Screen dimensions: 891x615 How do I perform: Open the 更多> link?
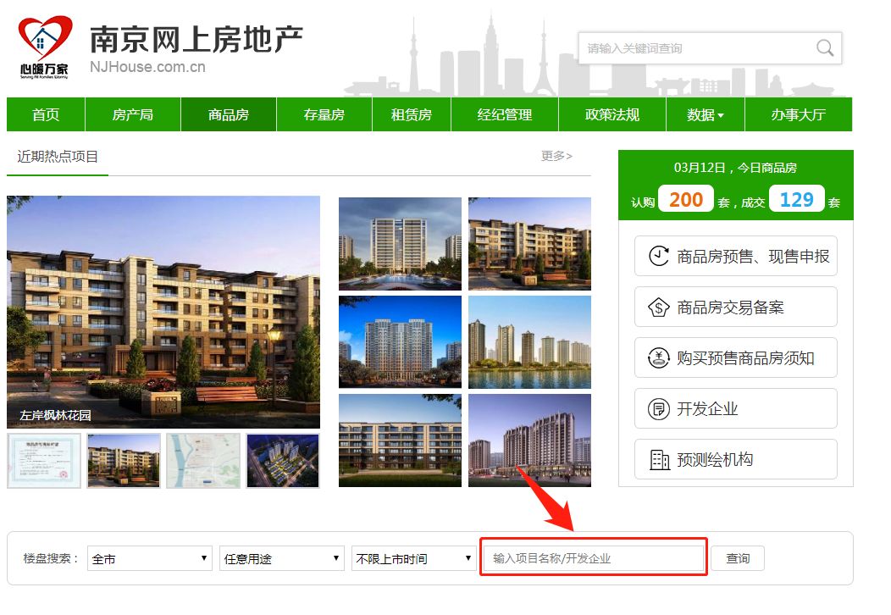tap(556, 156)
